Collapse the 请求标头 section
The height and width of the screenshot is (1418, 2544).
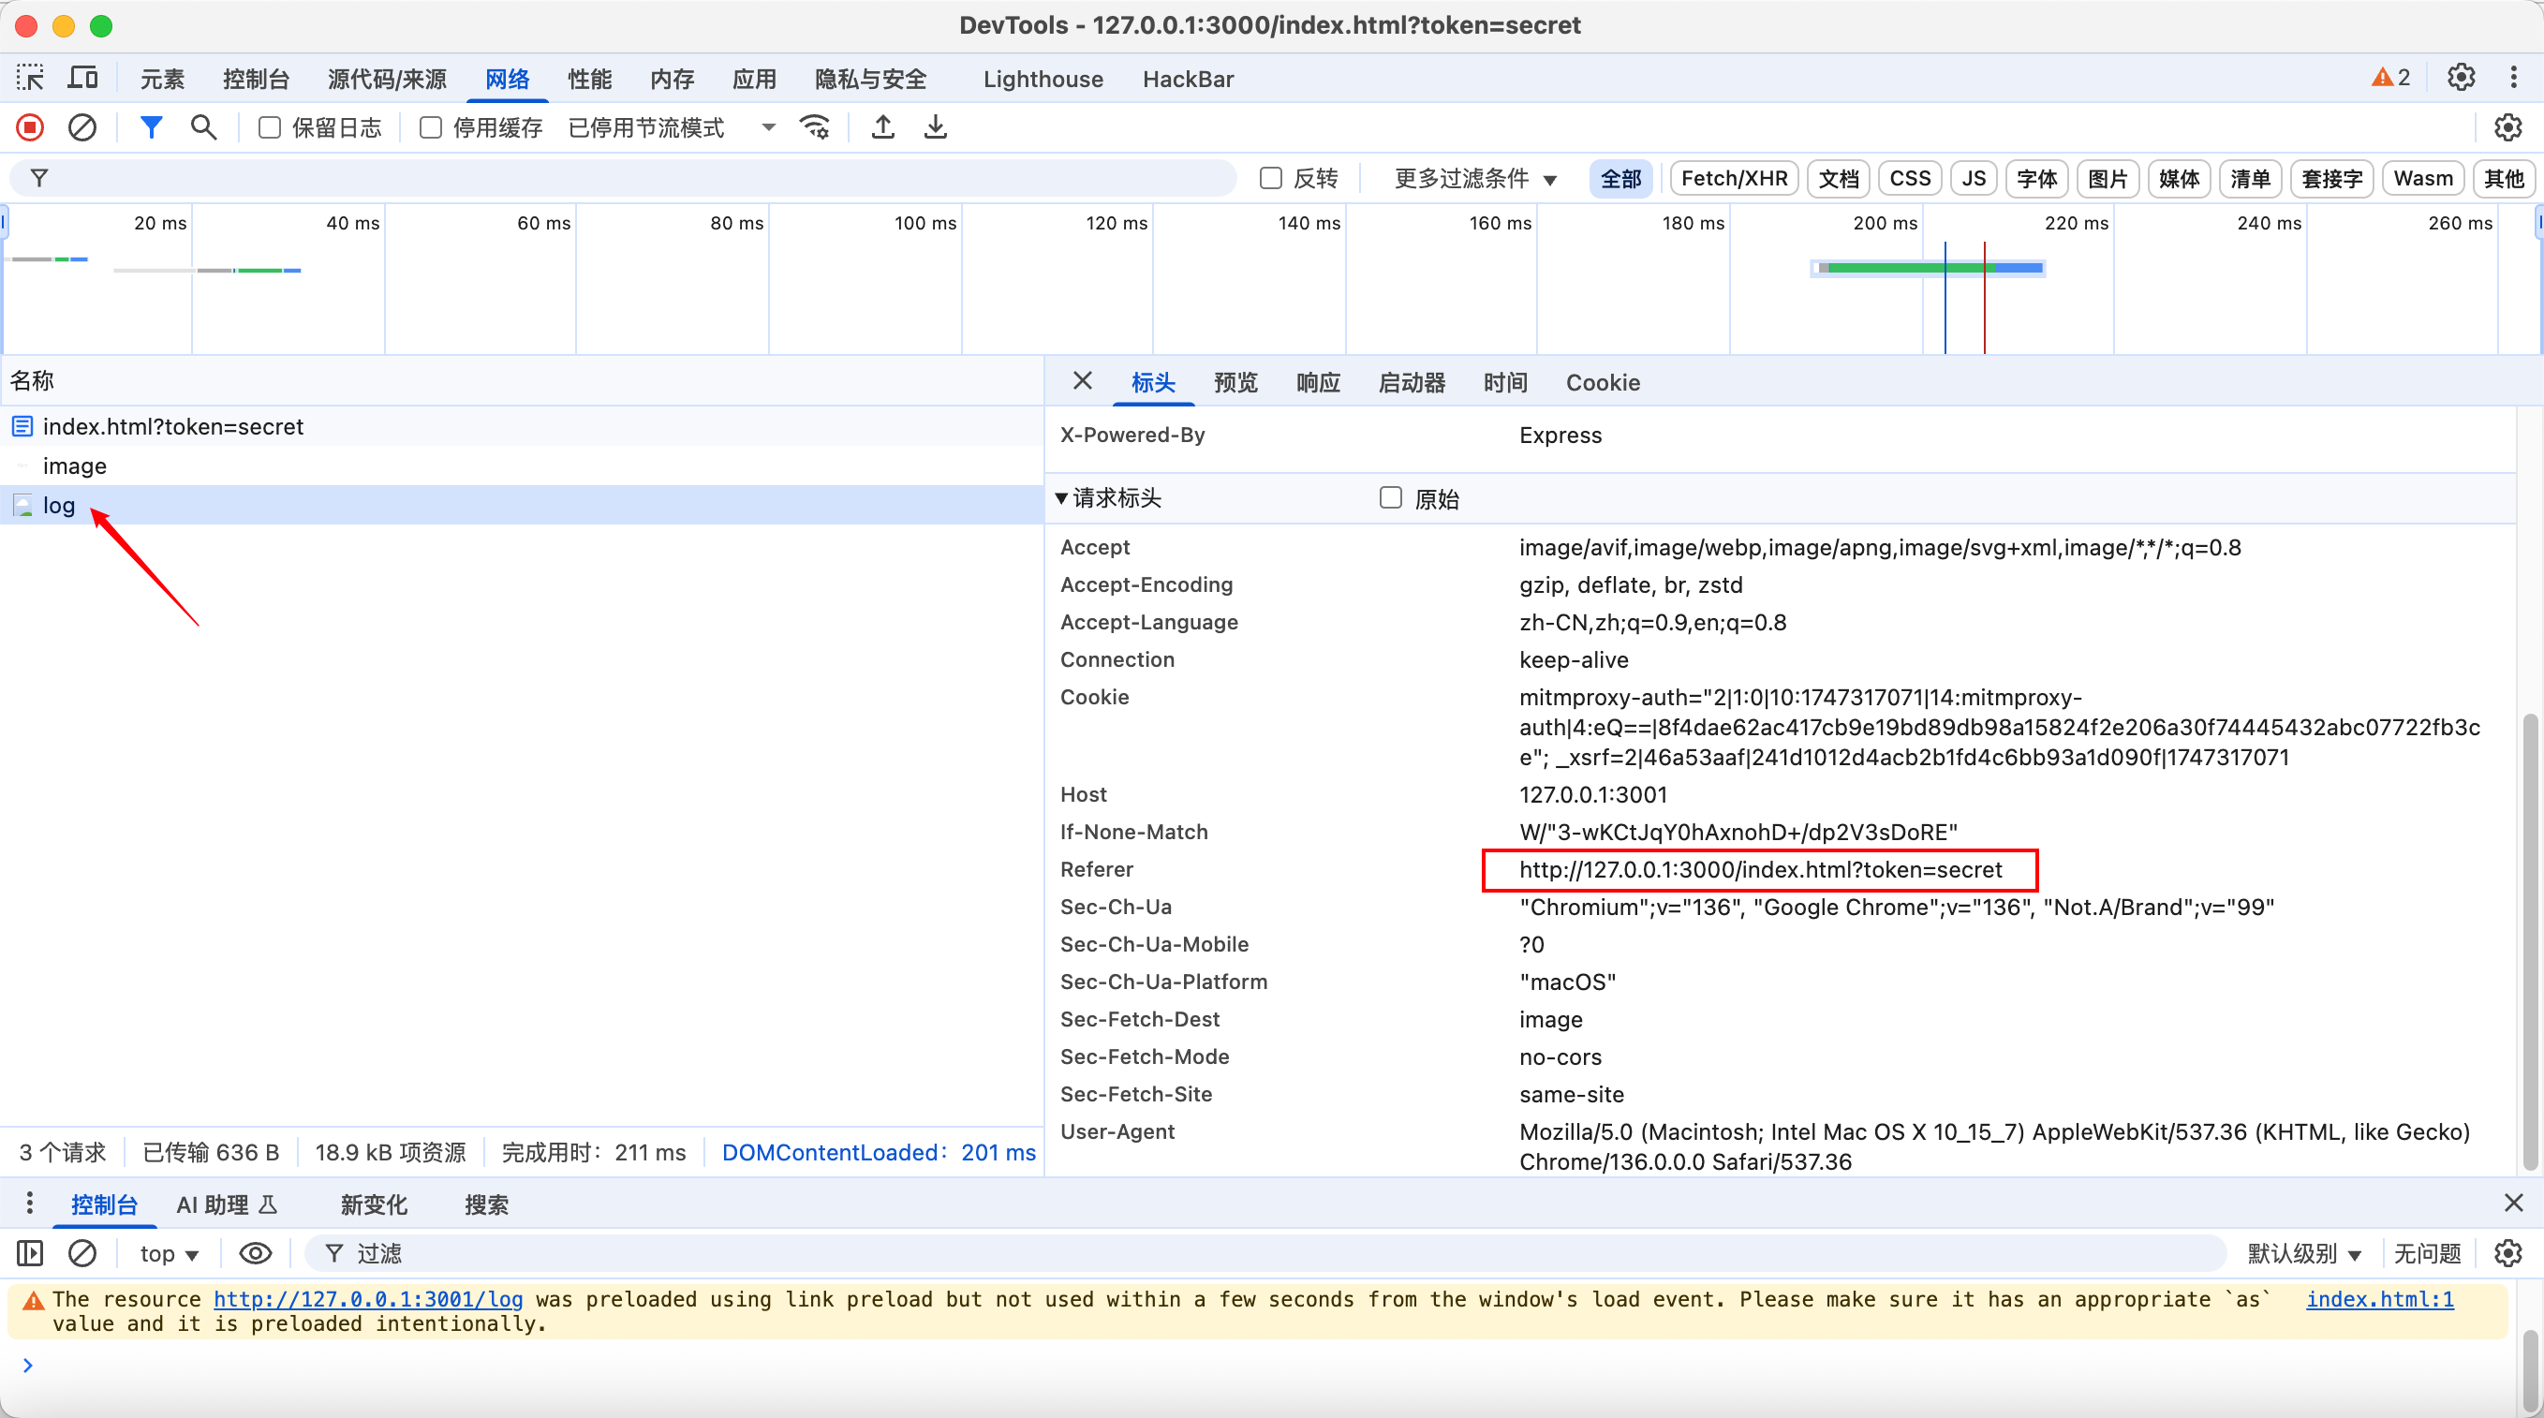1060,497
